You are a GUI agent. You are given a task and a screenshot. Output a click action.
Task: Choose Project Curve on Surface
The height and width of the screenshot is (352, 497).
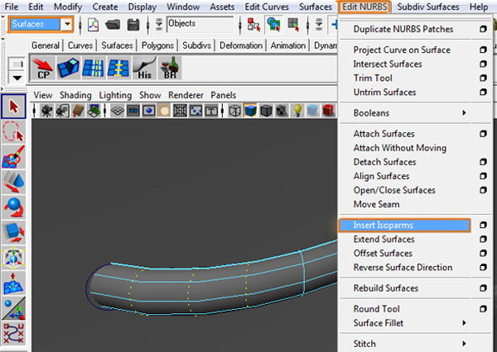tap(402, 50)
